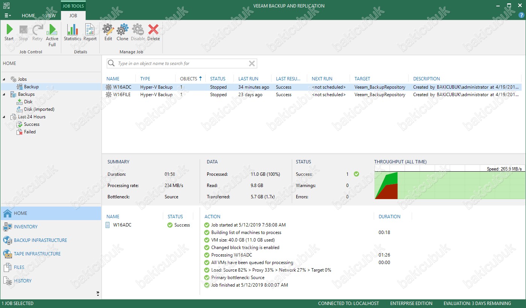Click the Retry job icon
Image resolution: width=526 pixels, height=308 pixels.
coord(37,29)
